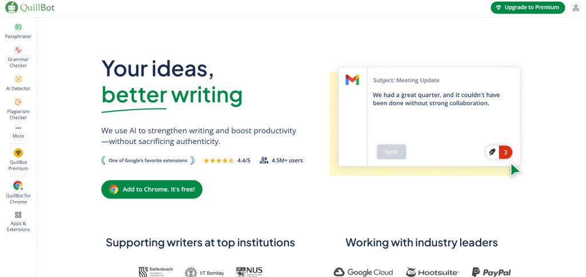Open the Grammar Checker icon
586x277 pixels.
pos(18,50)
